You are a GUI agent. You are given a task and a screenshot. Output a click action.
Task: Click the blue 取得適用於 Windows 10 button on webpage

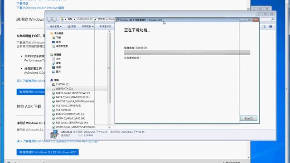(31, 92)
